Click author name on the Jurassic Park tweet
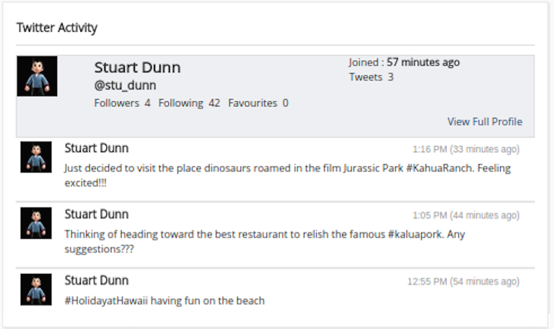 pos(96,148)
